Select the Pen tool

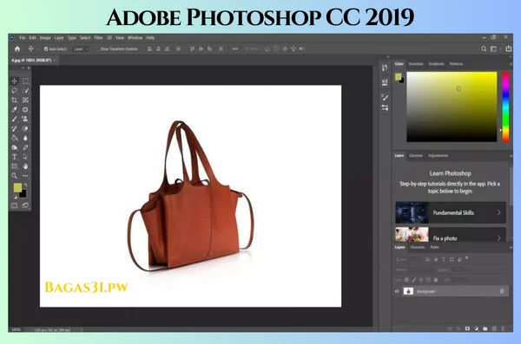coord(25,147)
